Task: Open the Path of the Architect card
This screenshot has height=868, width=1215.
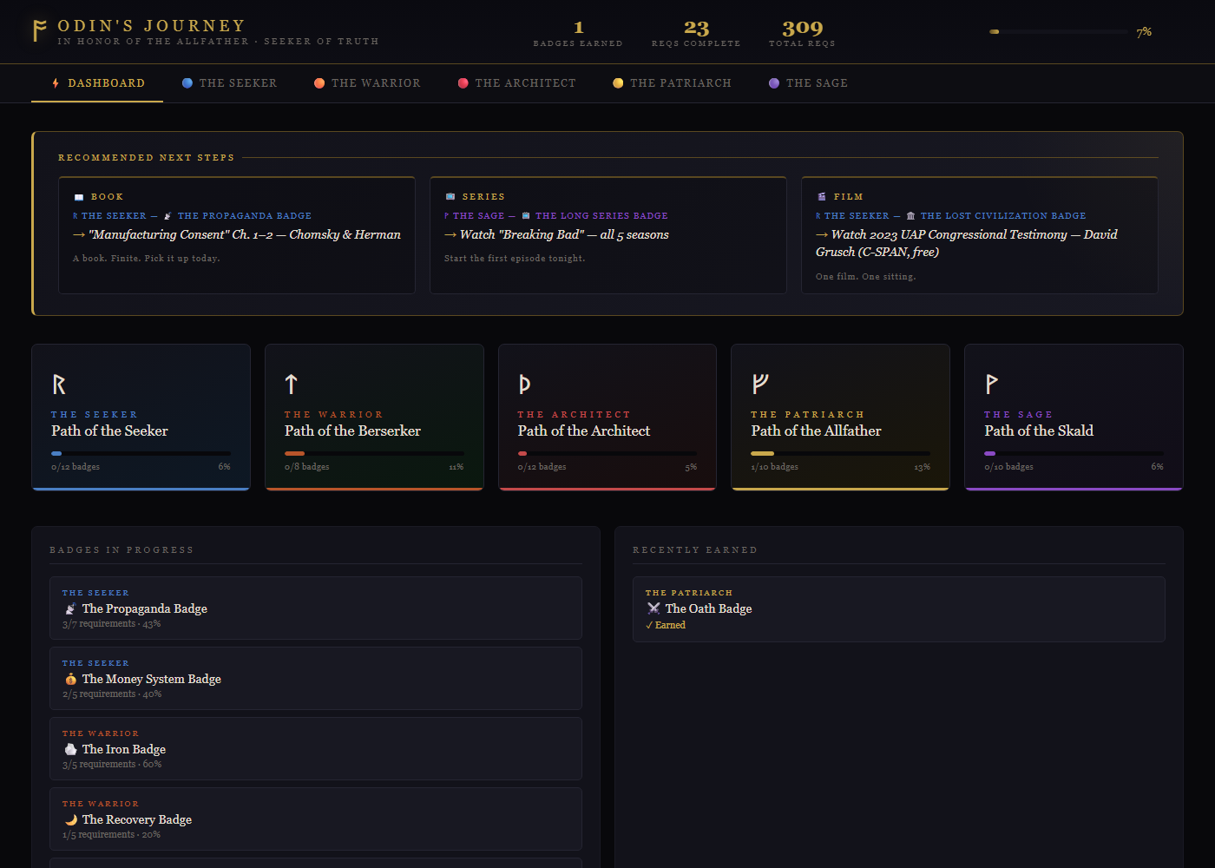Action: (607, 418)
